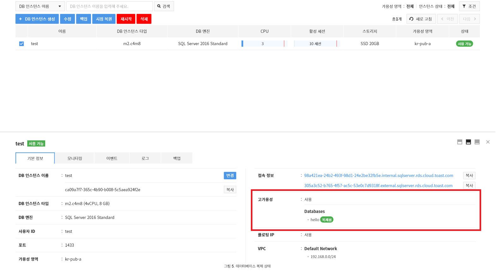Screen dimensions: 496x271
Task: Click the 사용 가능 status badge in table row
Action: coord(464,44)
